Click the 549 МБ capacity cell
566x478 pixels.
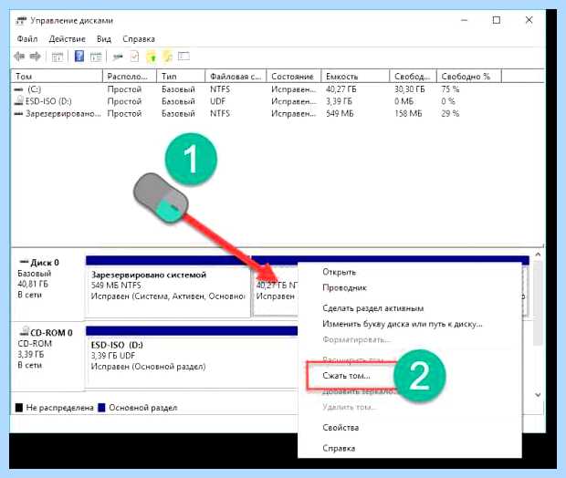click(x=340, y=114)
